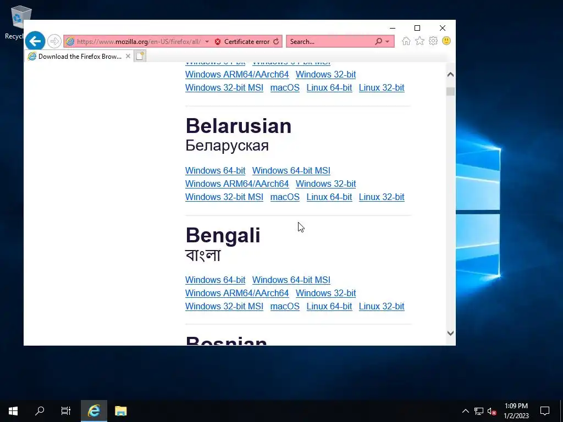Click Belarusian Windows 64-bit link

[x=215, y=170]
